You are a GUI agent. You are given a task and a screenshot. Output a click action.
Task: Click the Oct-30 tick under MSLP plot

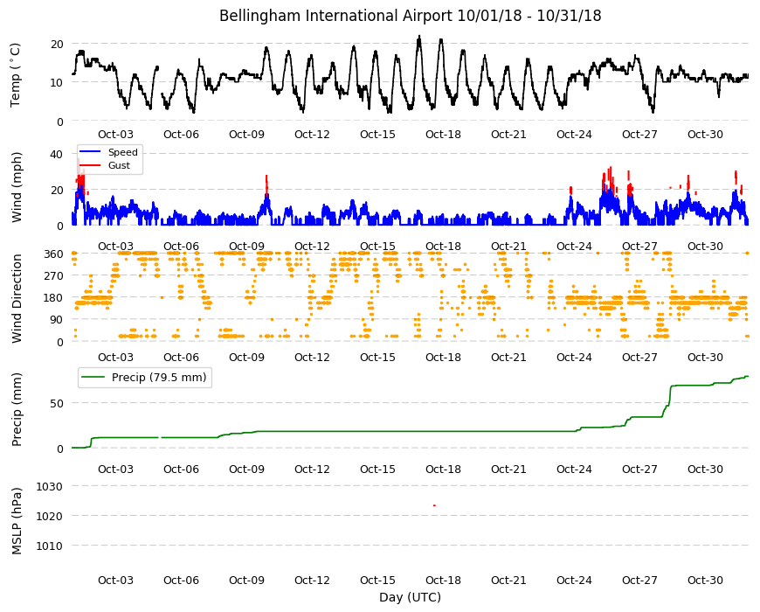(705, 580)
